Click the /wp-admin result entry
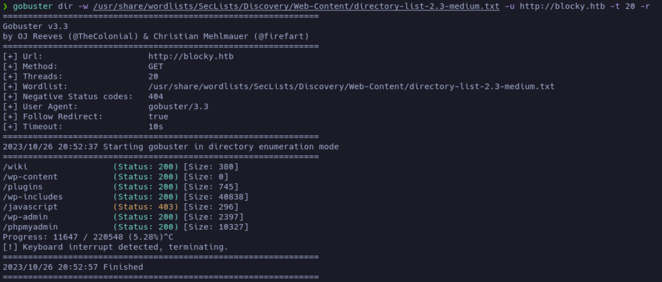 [25, 217]
